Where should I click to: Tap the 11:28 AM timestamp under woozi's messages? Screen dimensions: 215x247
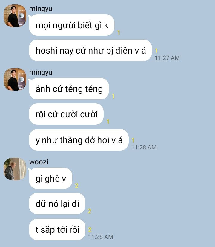click(x=101, y=237)
